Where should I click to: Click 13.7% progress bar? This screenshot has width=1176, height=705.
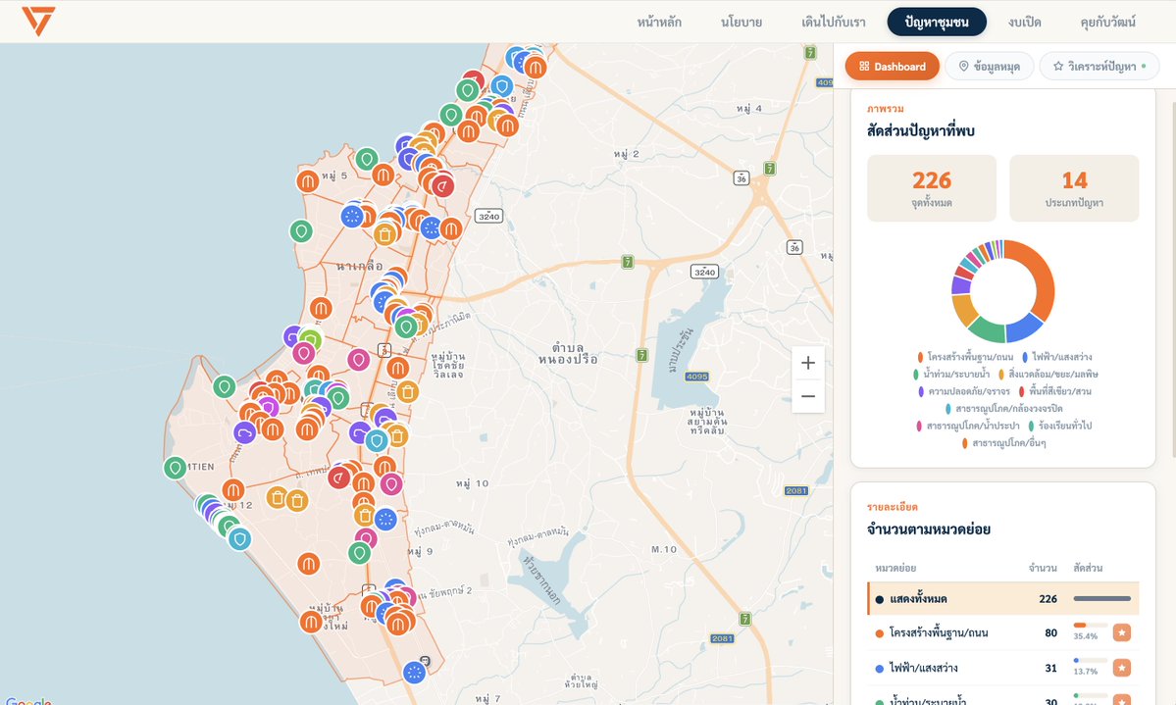[x=1090, y=660]
